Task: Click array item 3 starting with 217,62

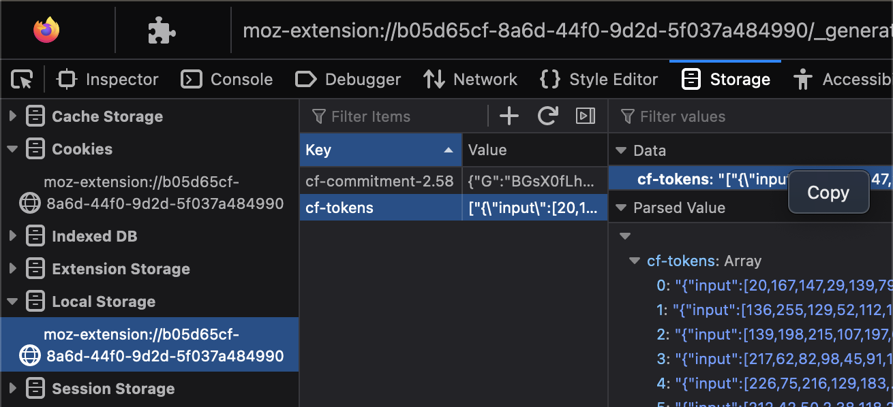Action: [774, 359]
